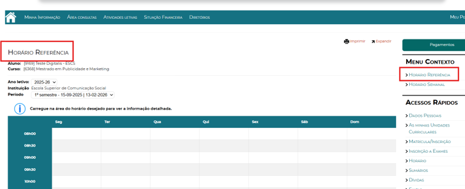The image size is (465, 189).
Task: Click the blue information icon
Action: tap(20, 108)
